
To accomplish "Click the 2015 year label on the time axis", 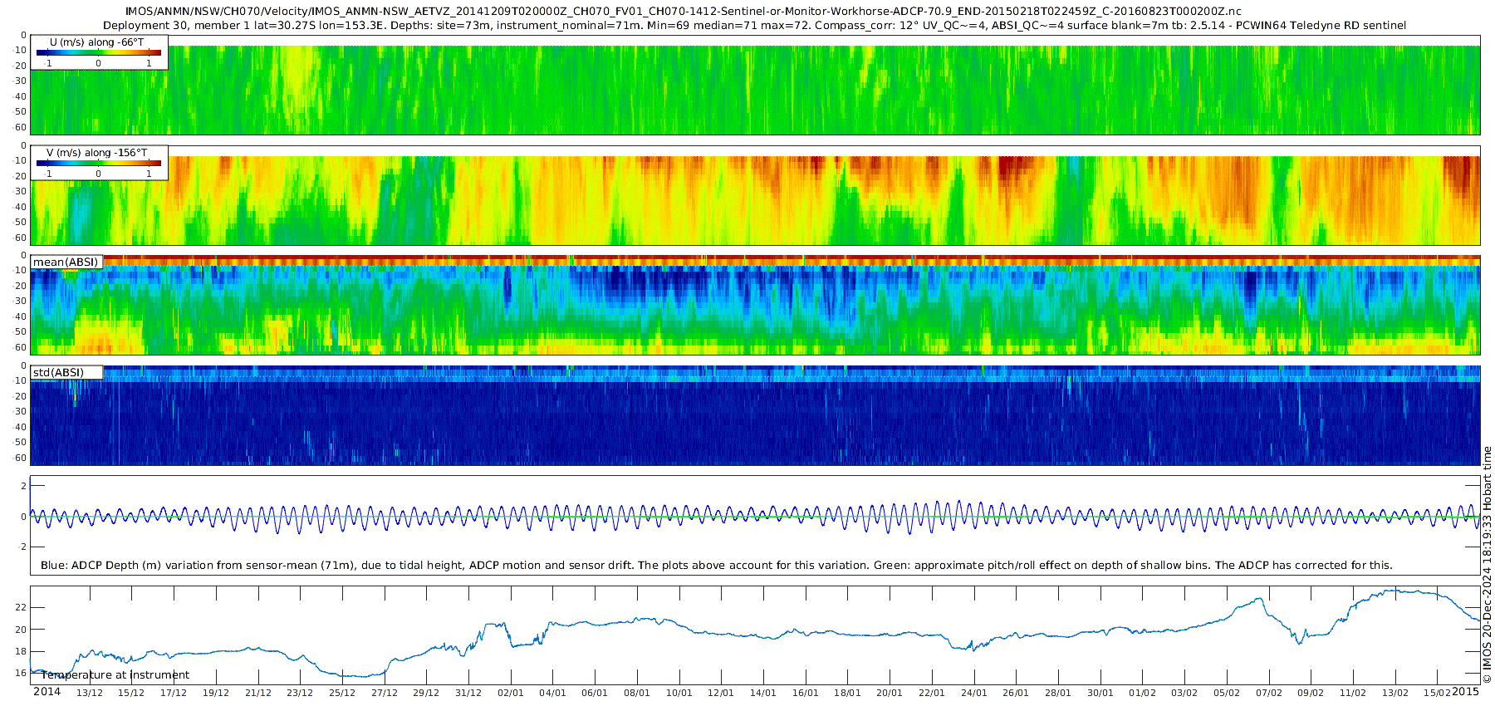I will pos(1465,692).
